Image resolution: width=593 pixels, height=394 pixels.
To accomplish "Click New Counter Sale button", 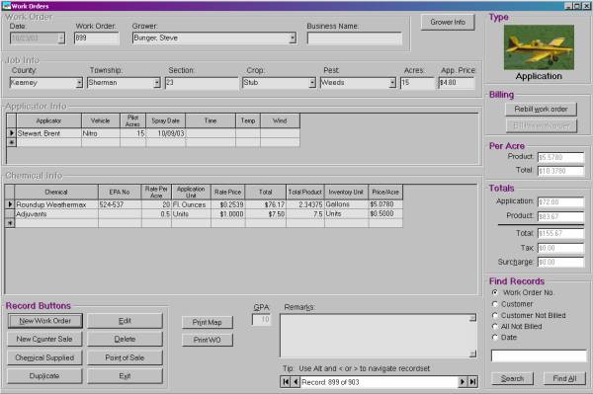I will [44, 339].
